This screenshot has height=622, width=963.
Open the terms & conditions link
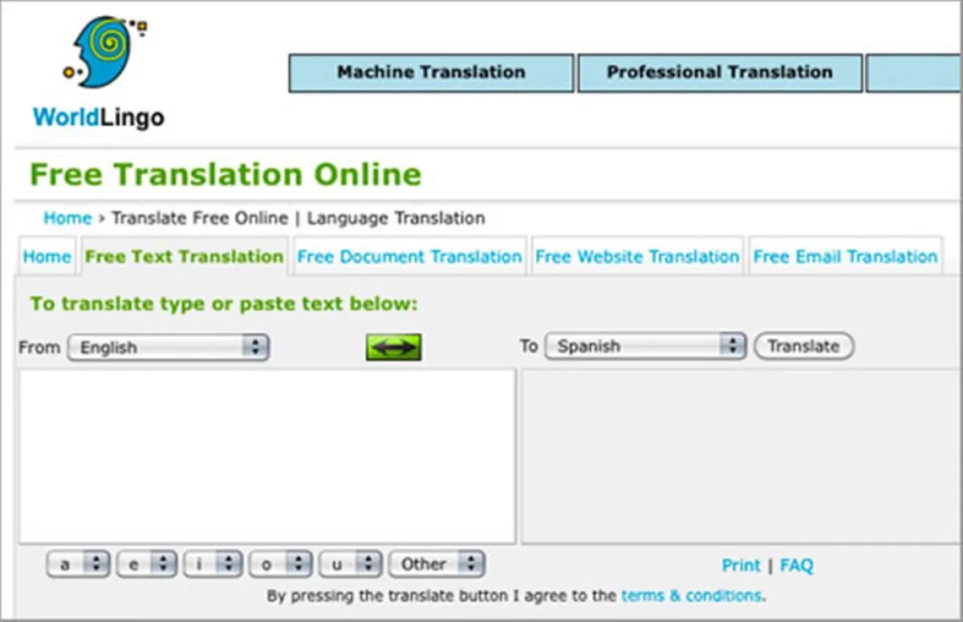tap(691, 596)
